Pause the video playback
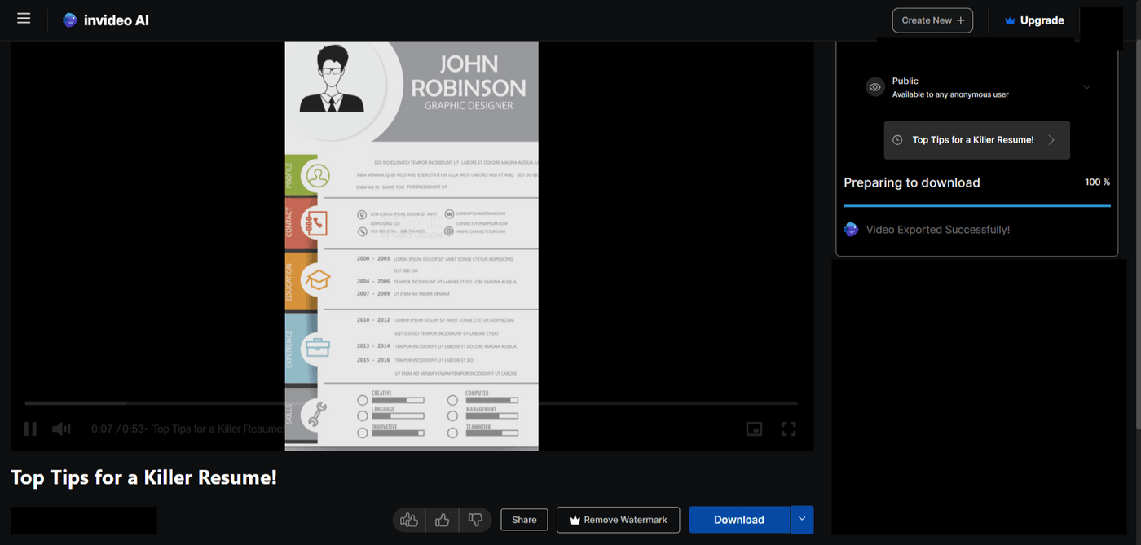Image resolution: width=1141 pixels, height=545 pixels. (30, 429)
